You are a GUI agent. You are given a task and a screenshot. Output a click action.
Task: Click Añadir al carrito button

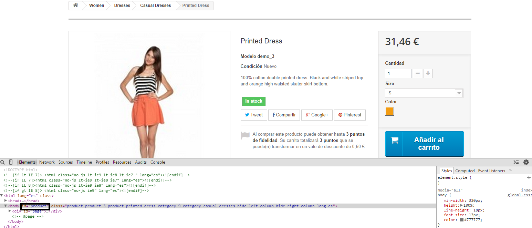click(x=424, y=144)
